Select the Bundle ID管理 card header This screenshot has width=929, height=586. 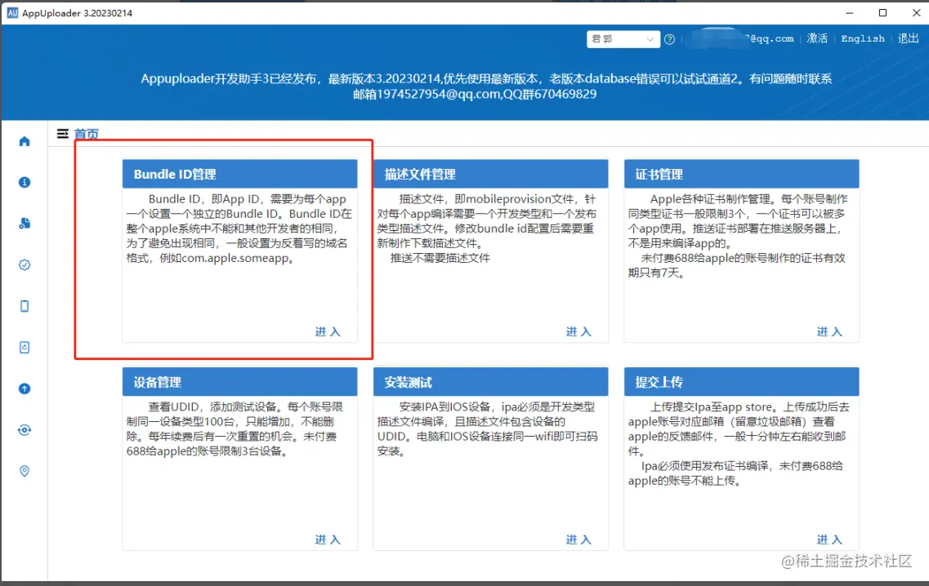click(240, 174)
